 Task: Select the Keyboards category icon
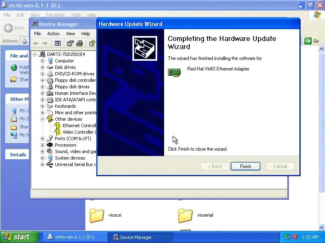pos(50,106)
